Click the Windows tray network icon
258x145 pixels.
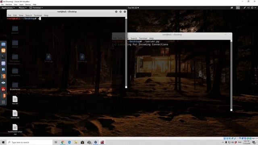[229, 142]
